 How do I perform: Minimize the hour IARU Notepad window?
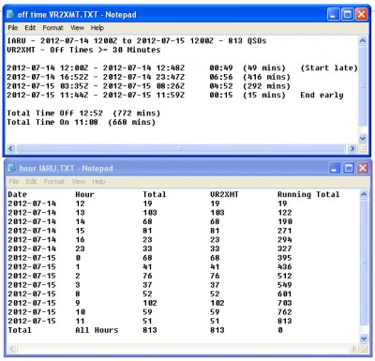coord(334,169)
